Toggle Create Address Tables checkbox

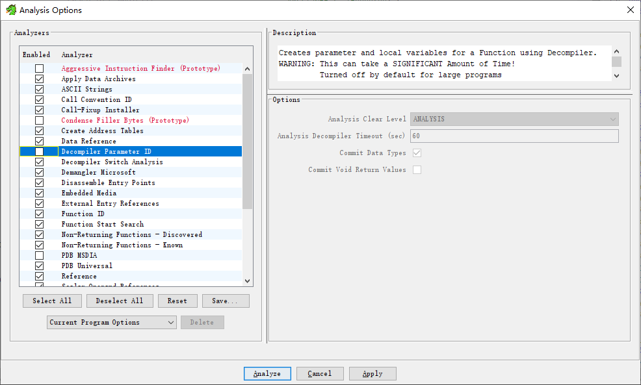pos(39,131)
